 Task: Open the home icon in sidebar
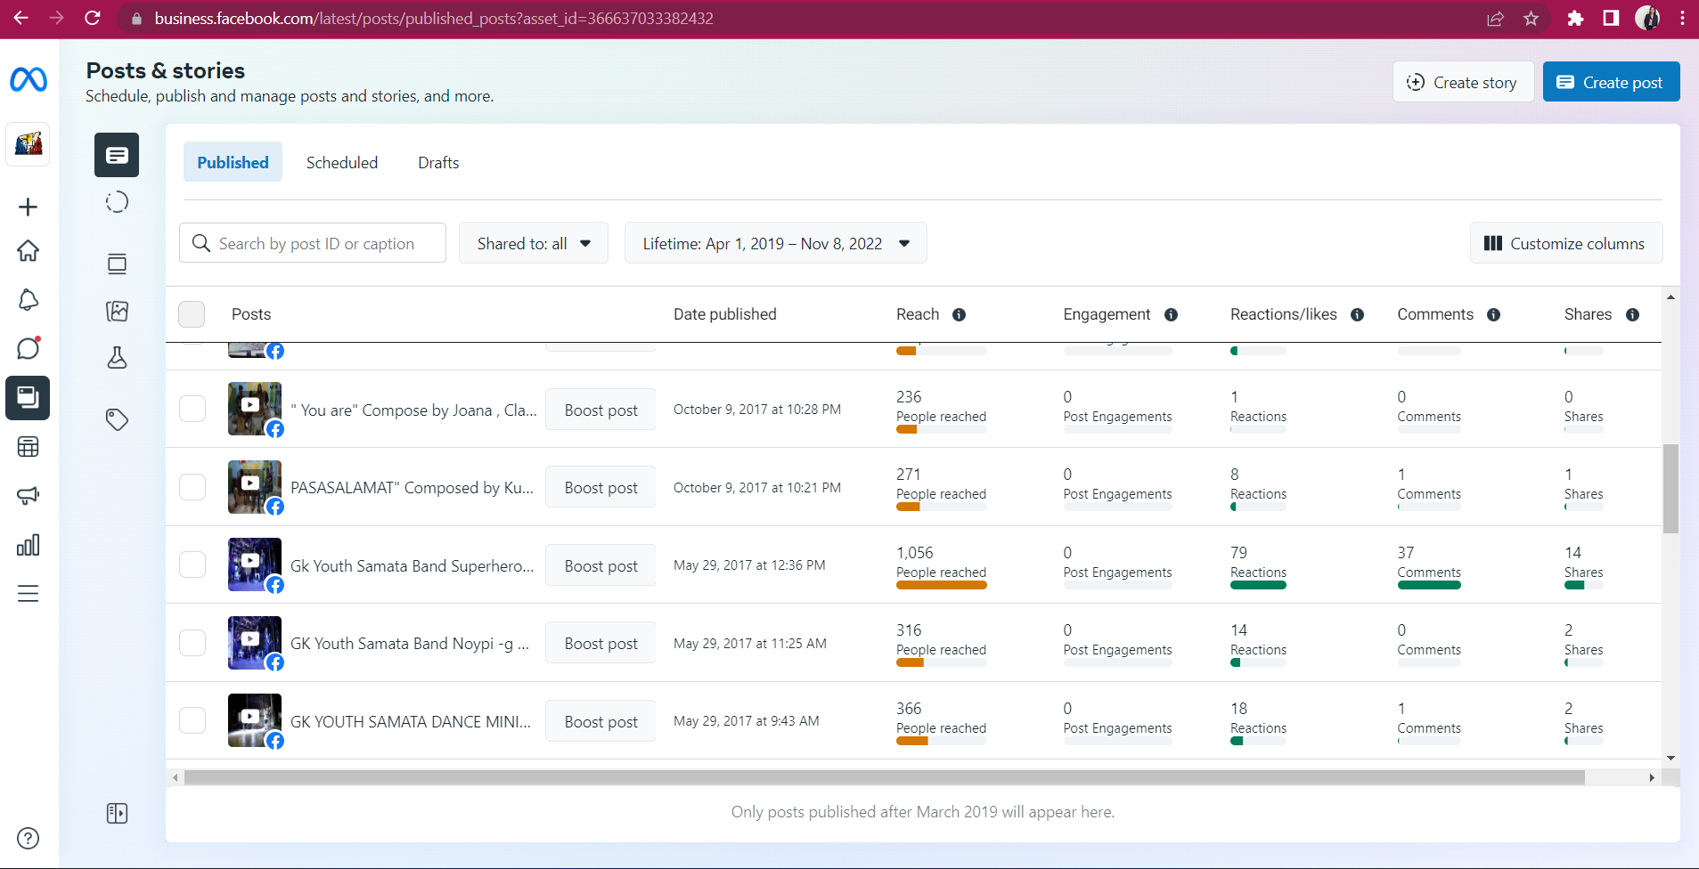[x=29, y=251]
